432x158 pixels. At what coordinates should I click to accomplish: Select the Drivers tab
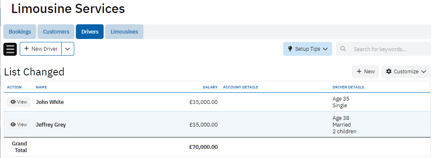[x=90, y=32]
